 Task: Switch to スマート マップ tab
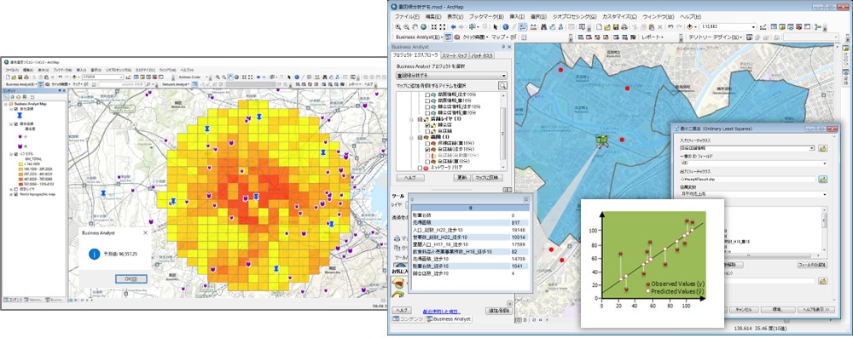[x=455, y=55]
